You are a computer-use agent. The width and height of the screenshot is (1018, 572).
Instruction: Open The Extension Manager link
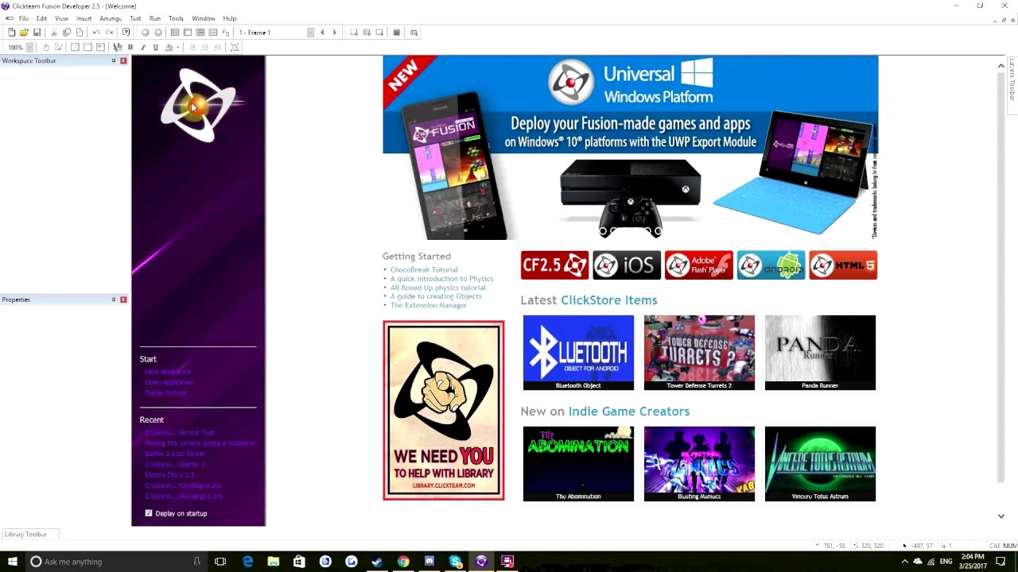(x=429, y=305)
